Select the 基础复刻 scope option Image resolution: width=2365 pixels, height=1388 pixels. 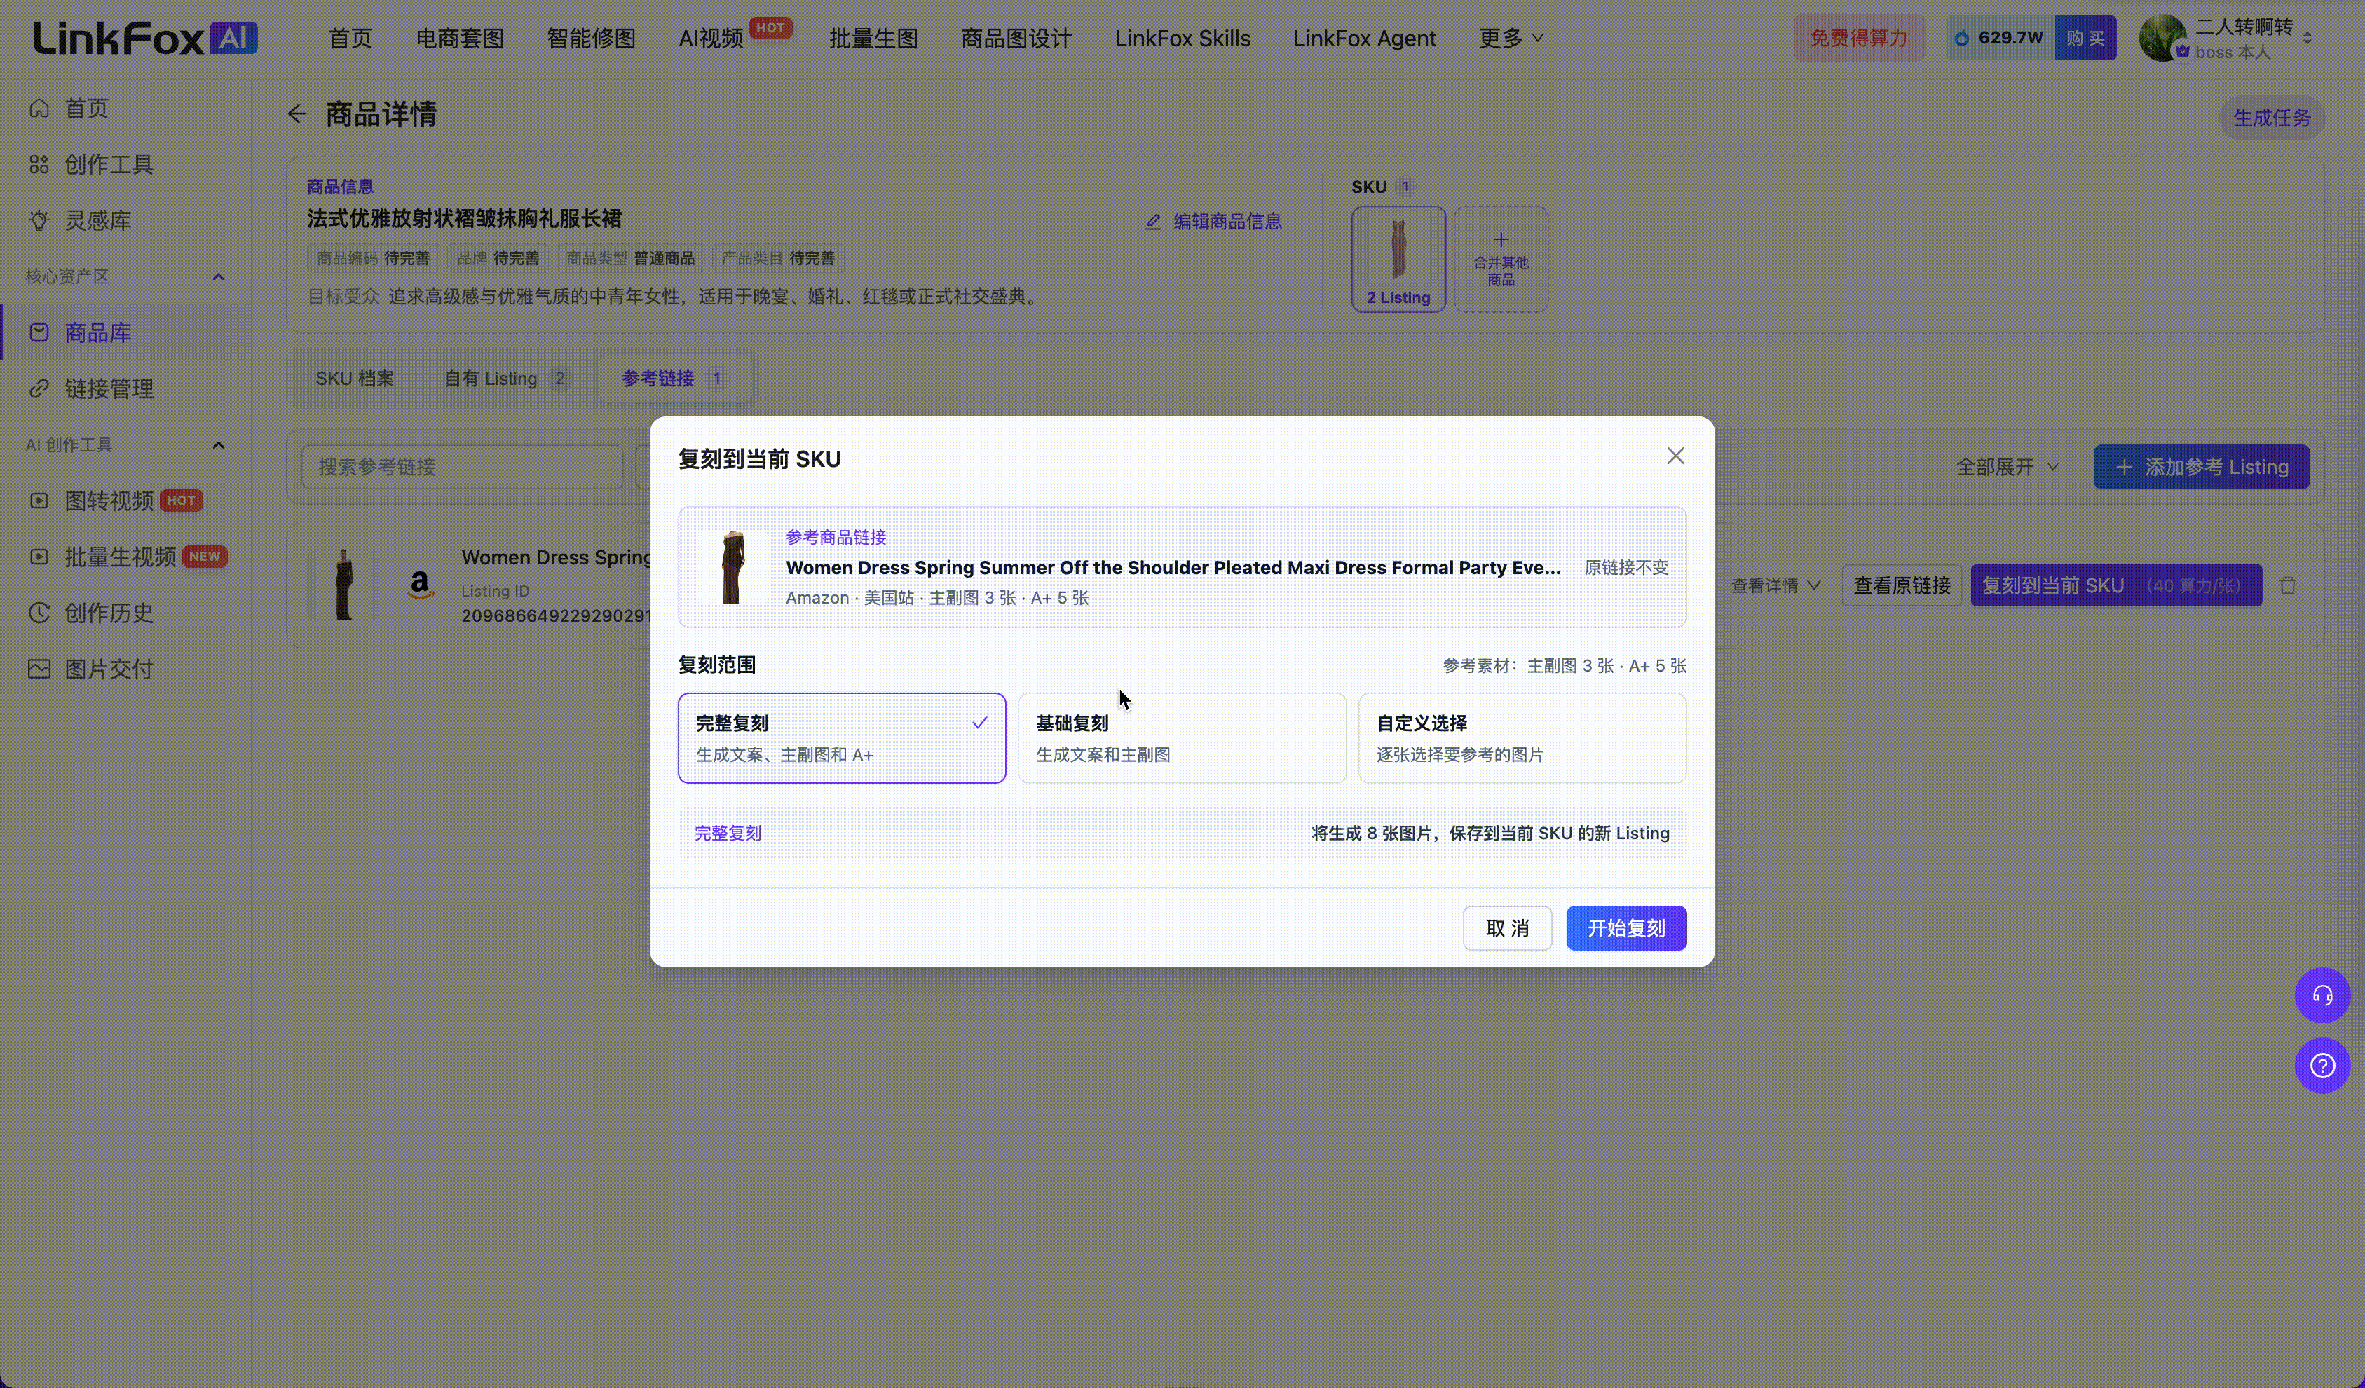click(x=1182, y=737)
